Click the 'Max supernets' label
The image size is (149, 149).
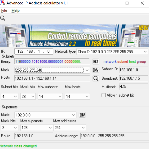[32, 121]
